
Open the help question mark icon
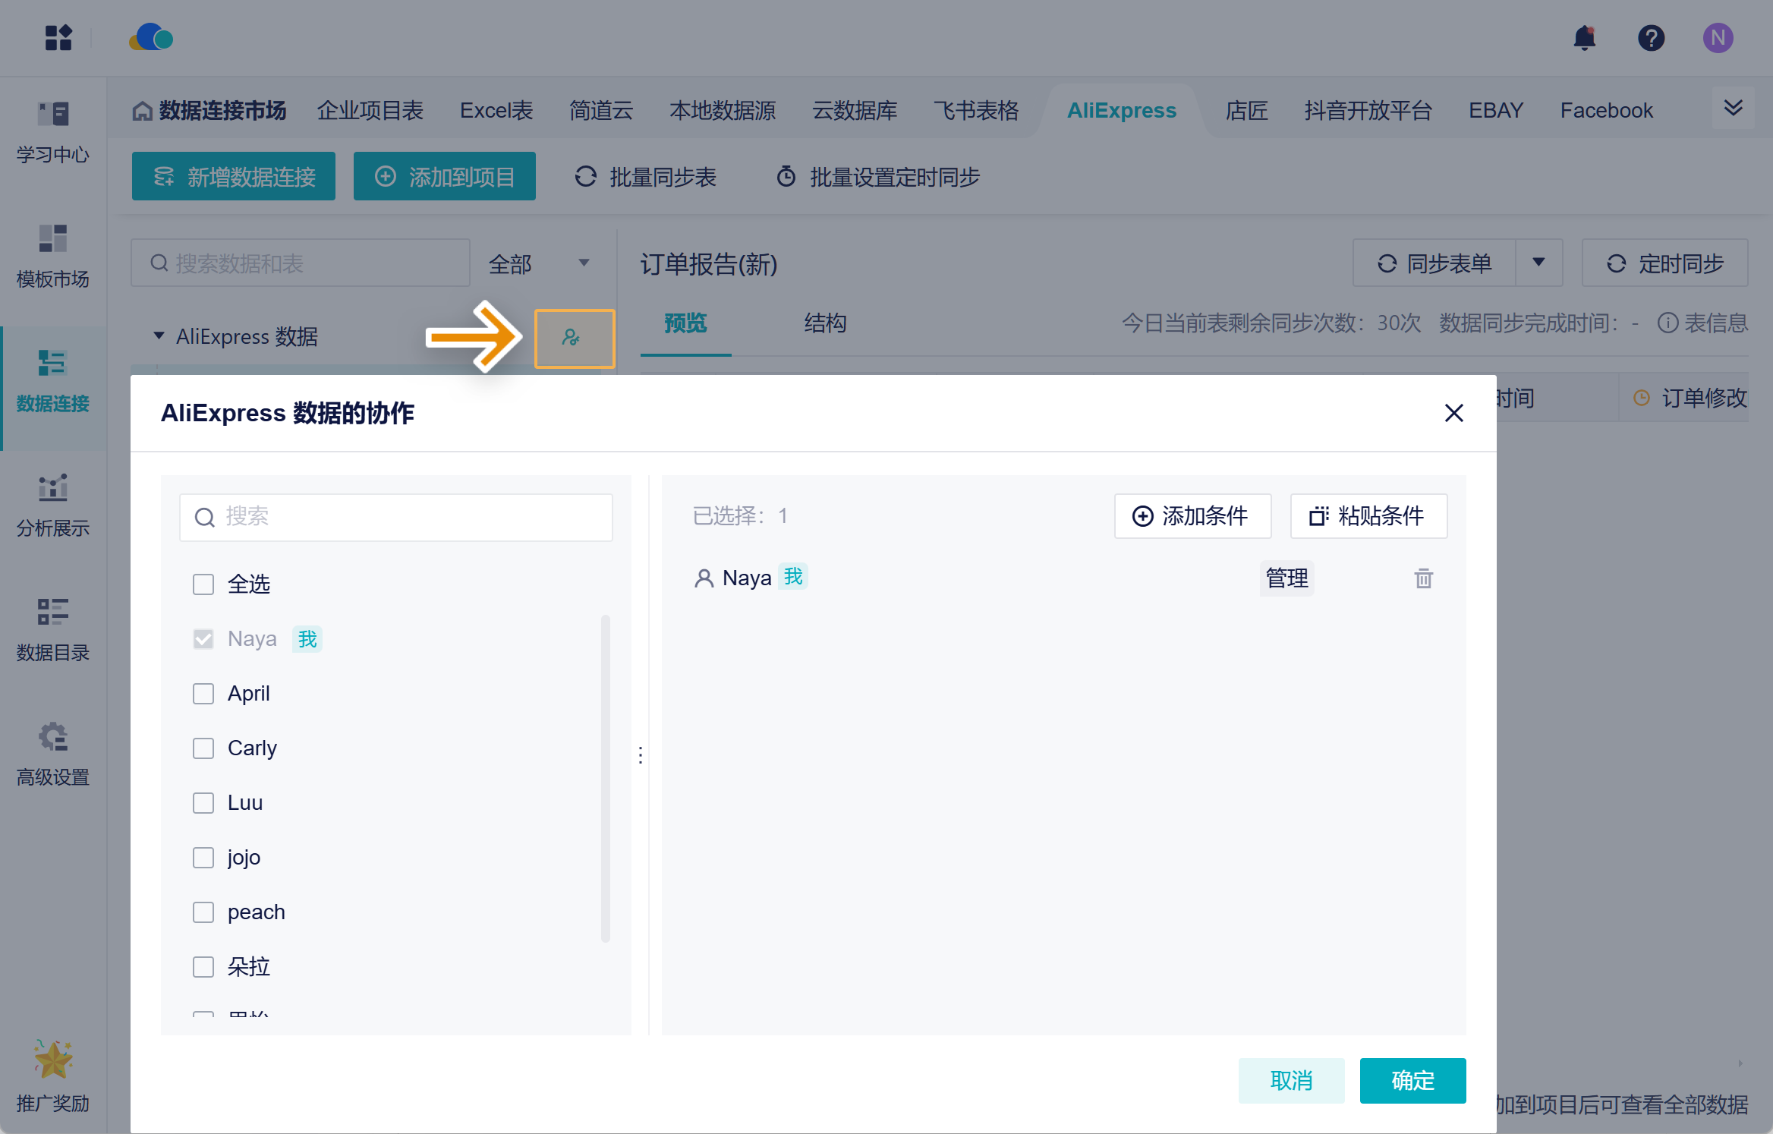1651,38
